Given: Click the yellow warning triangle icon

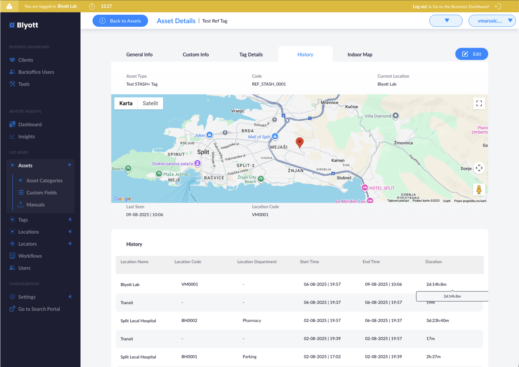Looking at the screenshot, I should coord(9,6).
